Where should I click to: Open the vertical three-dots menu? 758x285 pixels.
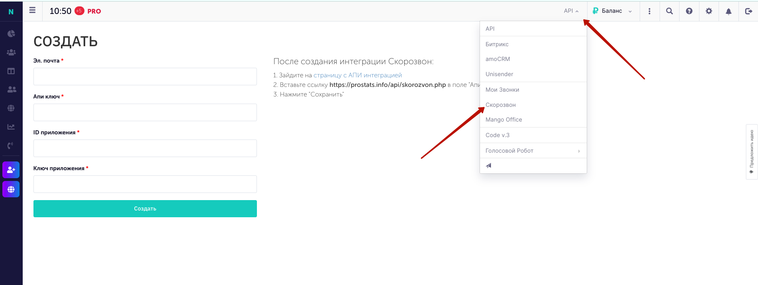tap(650, 11)
